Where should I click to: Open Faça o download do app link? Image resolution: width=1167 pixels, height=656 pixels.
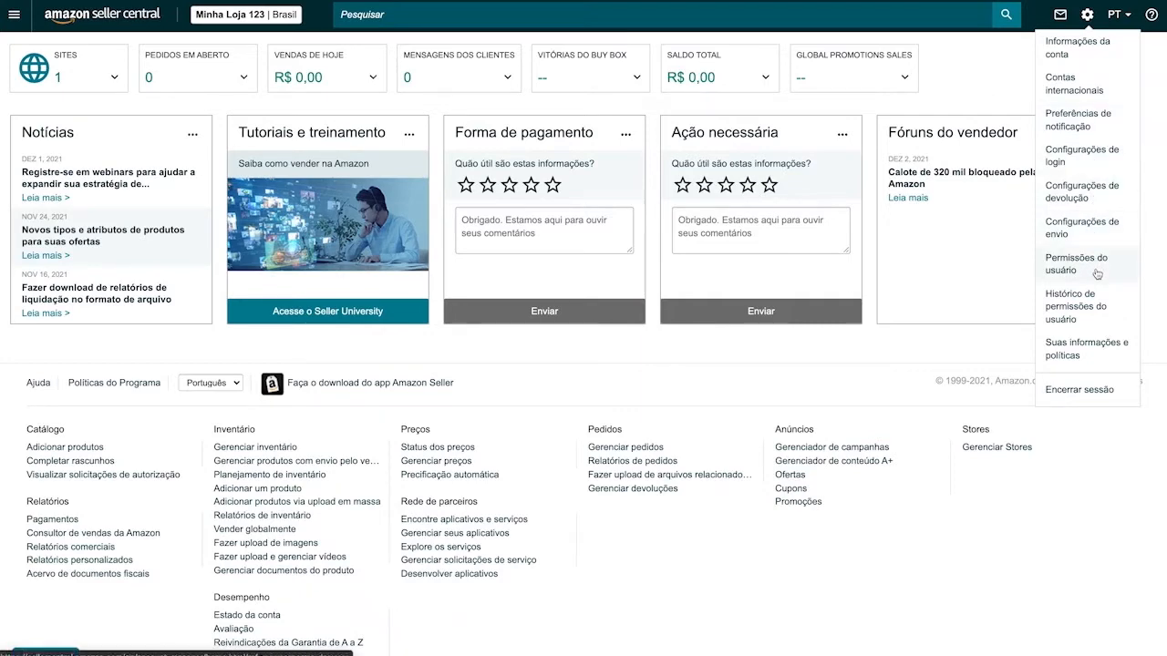pos(370,383)
